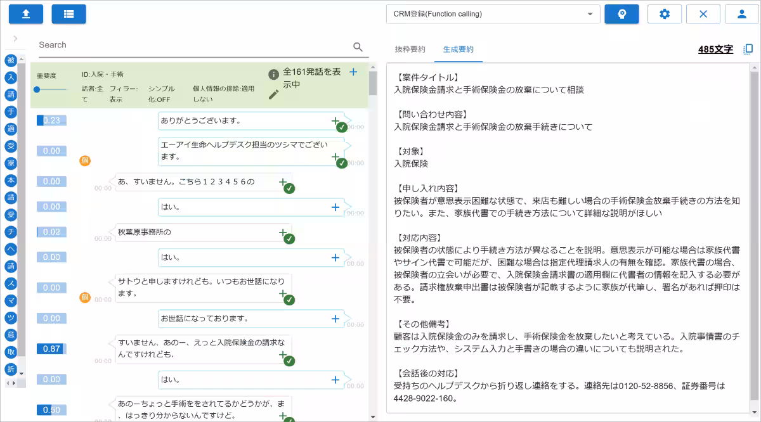This screenshot has height=422, width=761.
Task: Open the settings gear icon
Action: pyautogui.click(x=664, y=13)
